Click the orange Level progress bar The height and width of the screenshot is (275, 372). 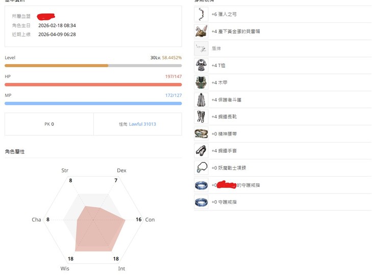tap(93, 66)
